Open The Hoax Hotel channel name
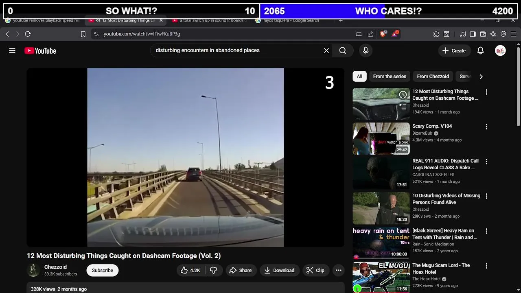521x293 pixels. click(426, 279)
